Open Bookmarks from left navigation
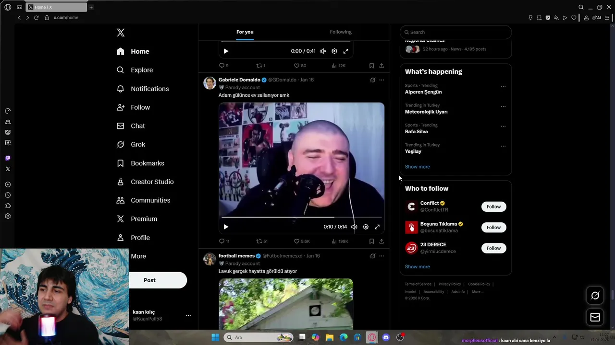615x345 pixels. pyautogui.click(x=141, y=163)
